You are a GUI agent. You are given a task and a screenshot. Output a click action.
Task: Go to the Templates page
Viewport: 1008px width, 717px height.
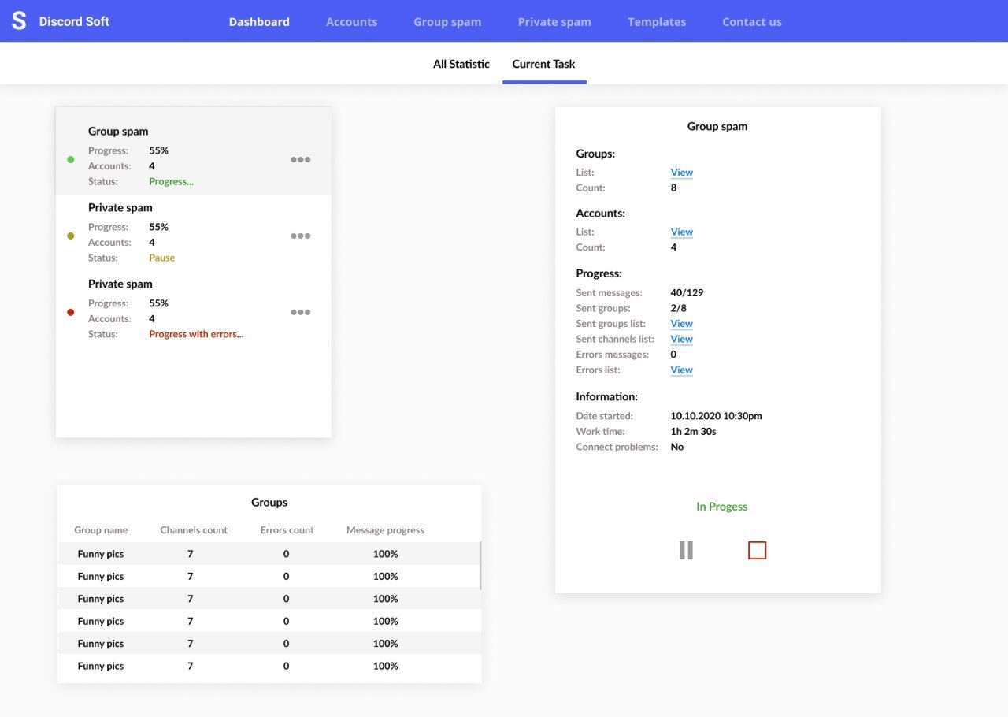[656, 21]
